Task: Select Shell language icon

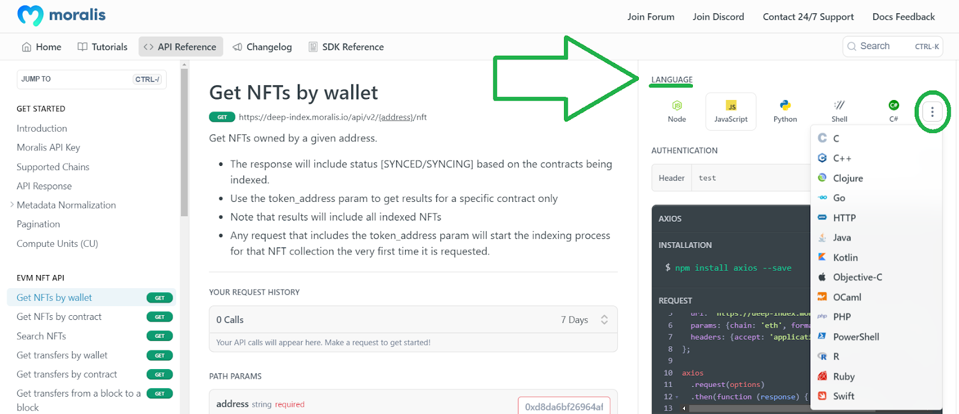Action: (x=839, y=111)
